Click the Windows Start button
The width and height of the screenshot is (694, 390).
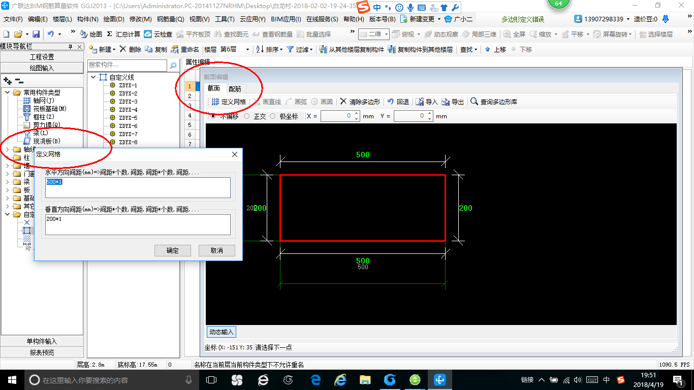pyautogui.click(x=12, y=379)
